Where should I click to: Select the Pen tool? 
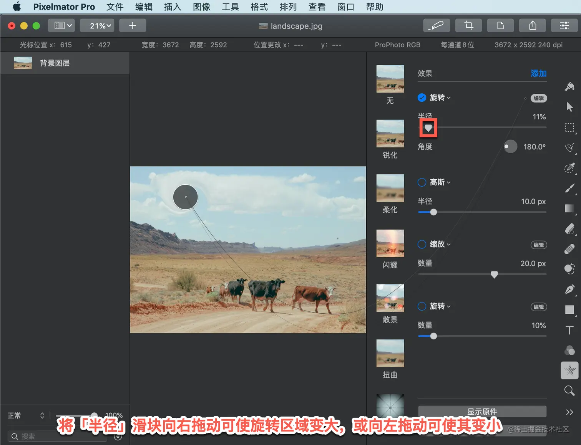point(569,289)
